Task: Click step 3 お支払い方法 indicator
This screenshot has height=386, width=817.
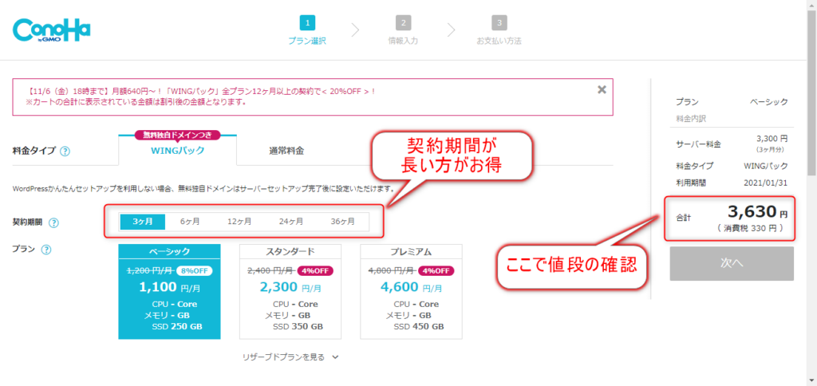Action: tap(499, 30)
